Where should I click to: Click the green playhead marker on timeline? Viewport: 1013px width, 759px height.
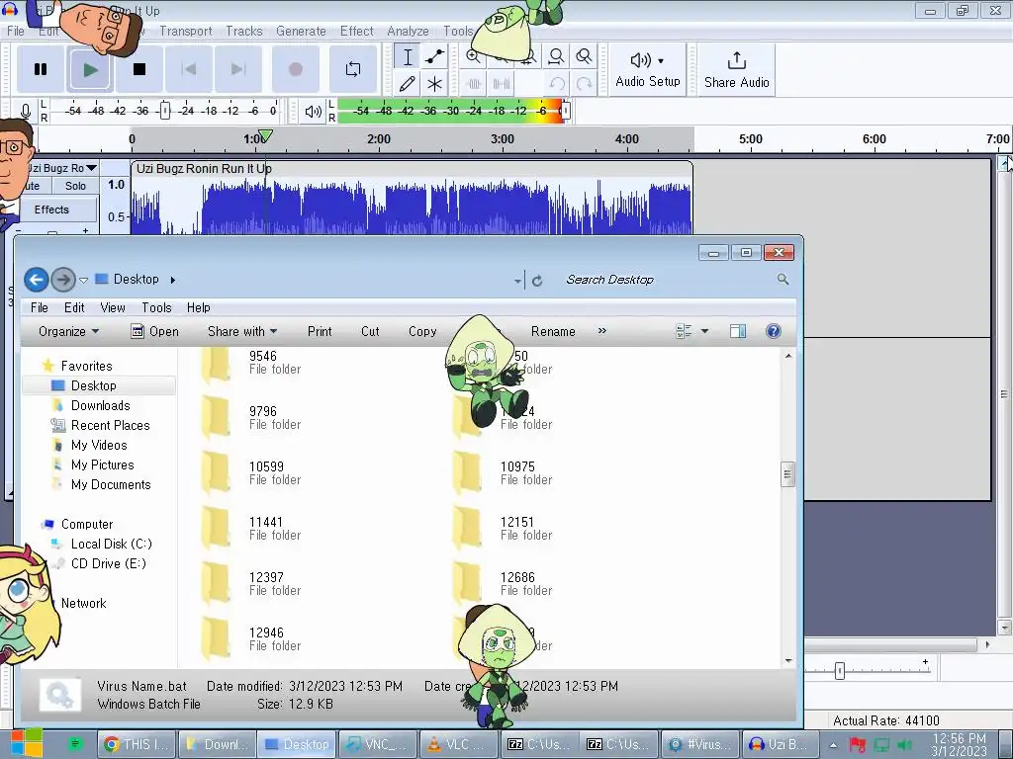click(x=265, y=136)
